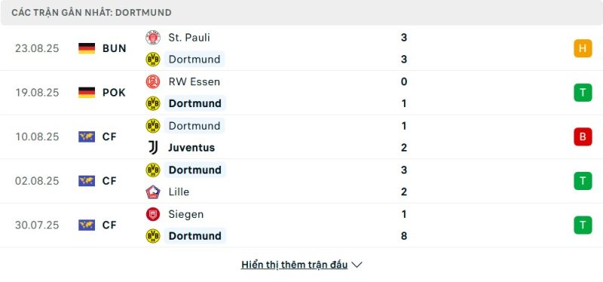Image resolution: width=603 pixels, height=282 pixels.
Task: Open the Lille team name link
Action: pyautogui.click(x=179, y=192)
